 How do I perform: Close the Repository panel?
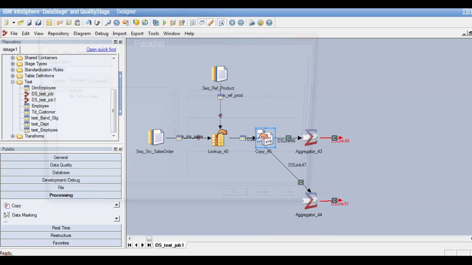coord(120,42)
